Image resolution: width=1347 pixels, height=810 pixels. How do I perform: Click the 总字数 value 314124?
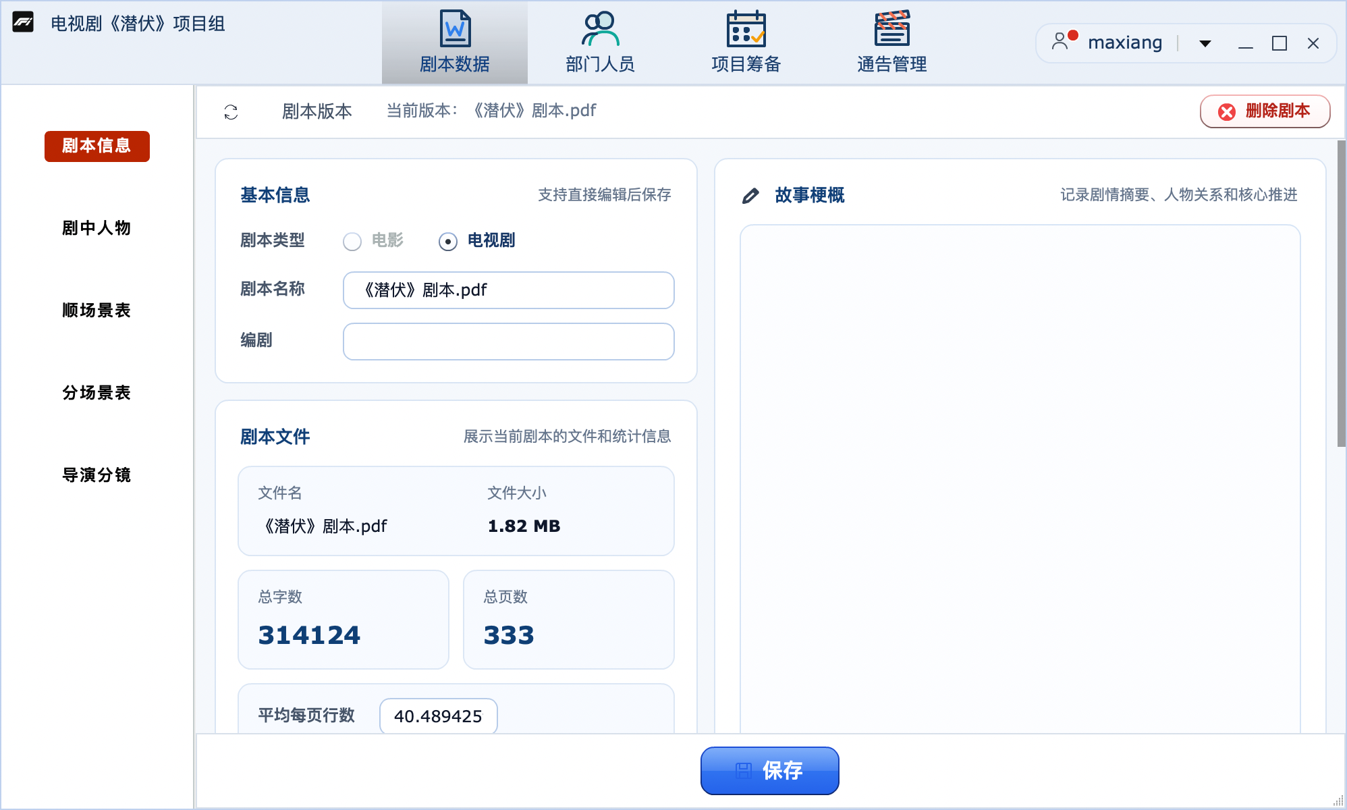click(x=309, y=635)
